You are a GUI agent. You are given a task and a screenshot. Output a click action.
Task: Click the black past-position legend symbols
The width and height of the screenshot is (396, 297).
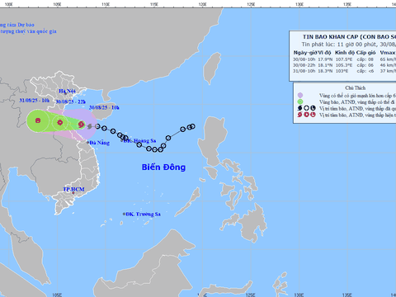tap(306, 108)
